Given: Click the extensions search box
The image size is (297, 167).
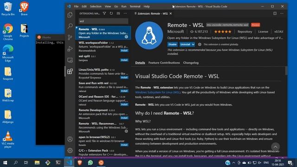Looking at the screenshot, I should (103, 21).
